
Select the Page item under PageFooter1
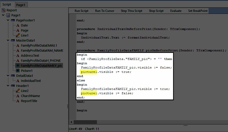pyautogui.click(x=25, y=30)
